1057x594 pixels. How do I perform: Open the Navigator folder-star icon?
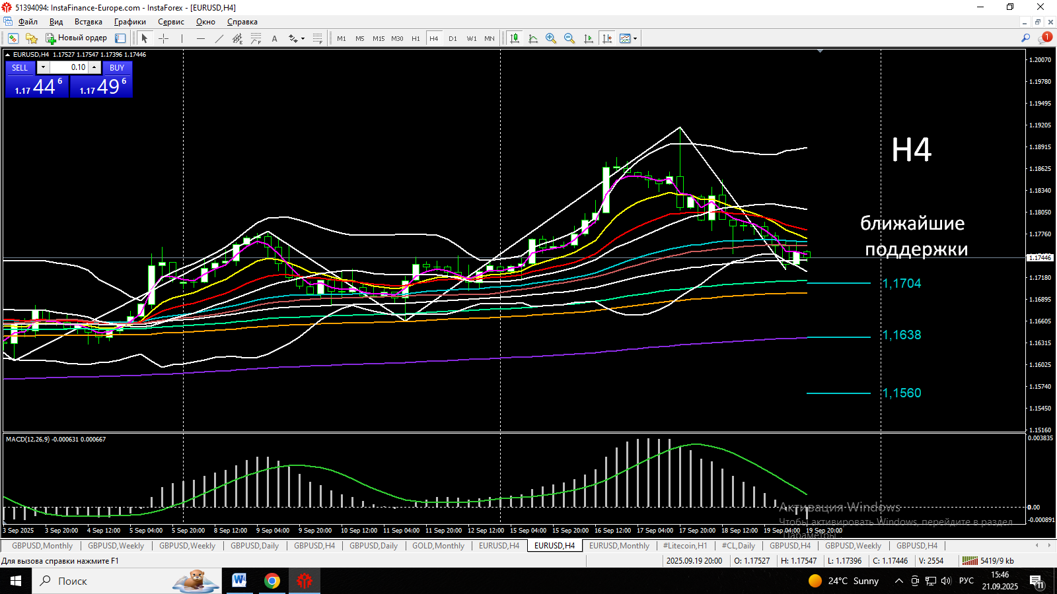point(31,38)
